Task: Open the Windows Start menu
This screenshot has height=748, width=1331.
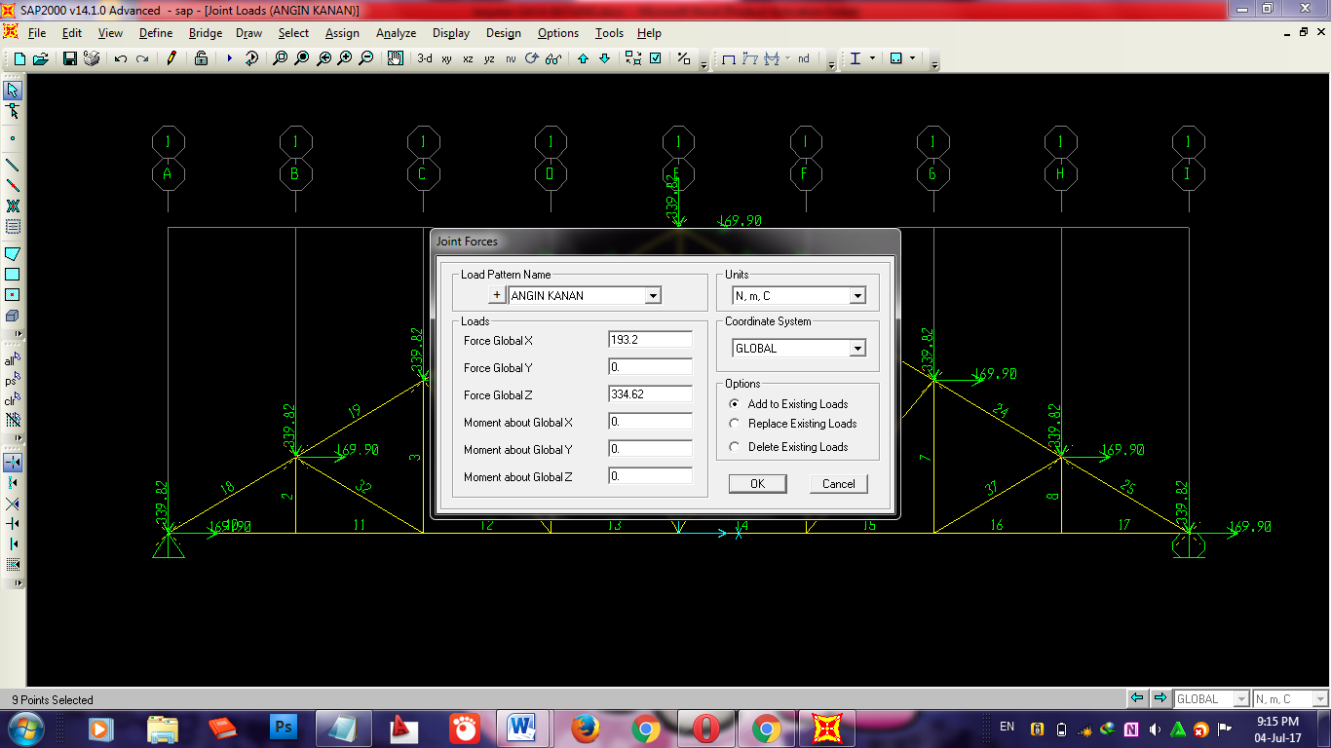Action: tap(25, 728)
